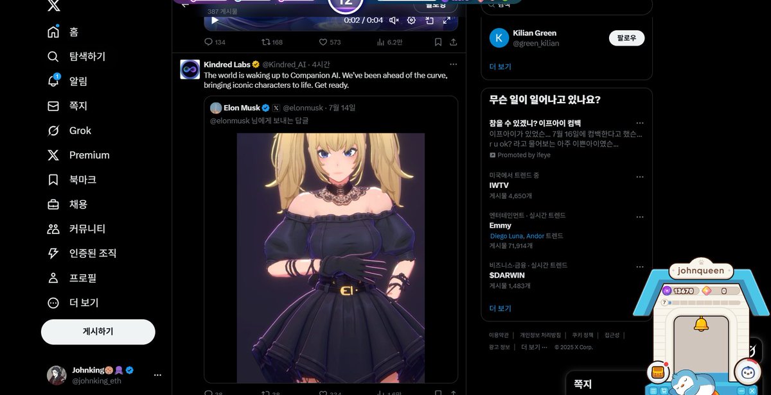Click the yellow bell in the johnqueen widget
Viewport: 771px width, 395px height.
(701, 324)
